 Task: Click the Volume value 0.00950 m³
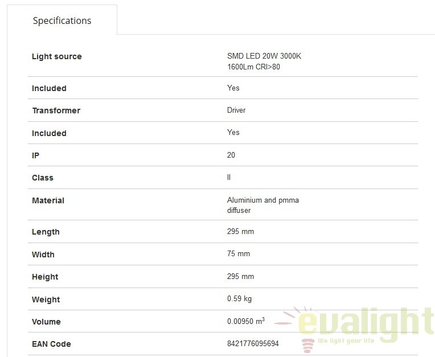click(x=246, y=321)
